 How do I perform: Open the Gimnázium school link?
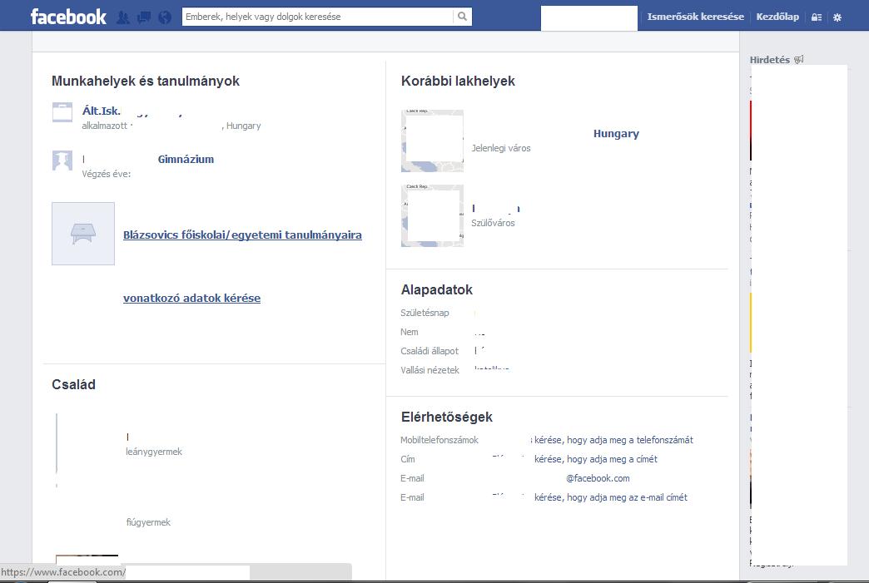(186, 160)
